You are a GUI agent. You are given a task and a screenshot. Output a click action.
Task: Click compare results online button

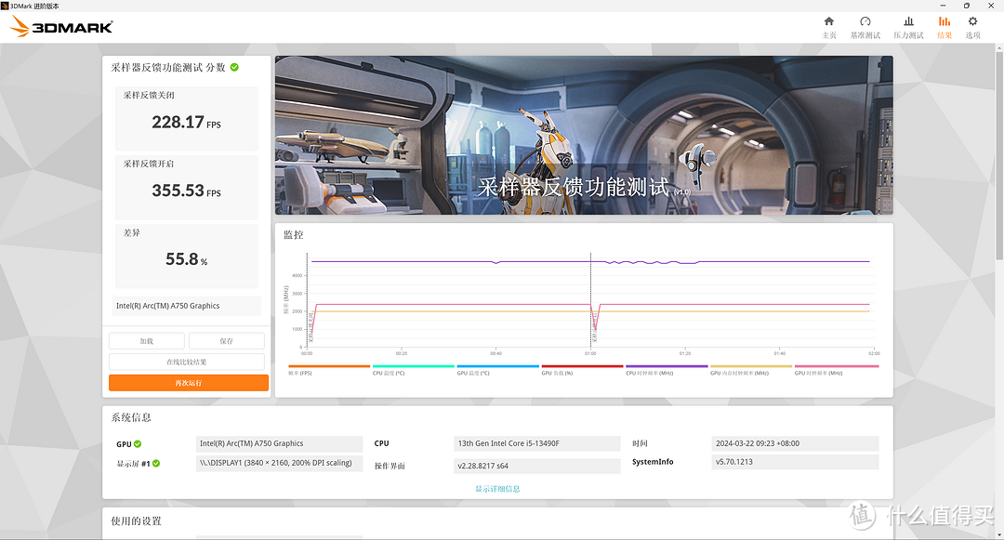[x=186, y=362]
